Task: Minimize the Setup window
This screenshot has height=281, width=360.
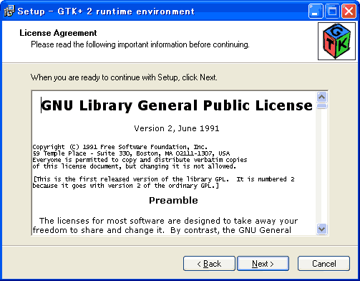Action: 316,11
